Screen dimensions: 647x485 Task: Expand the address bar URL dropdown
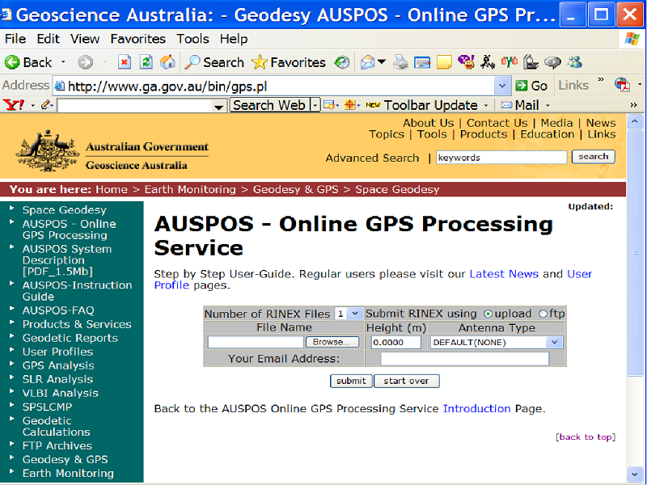coord(502,86)
